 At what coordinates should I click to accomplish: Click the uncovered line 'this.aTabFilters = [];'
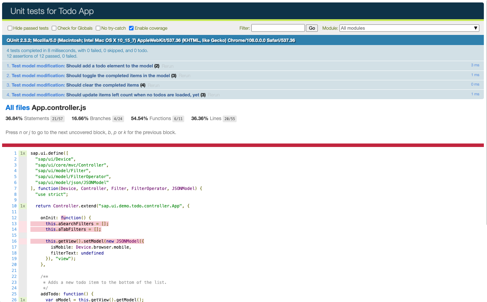click(x=73, y=229)
